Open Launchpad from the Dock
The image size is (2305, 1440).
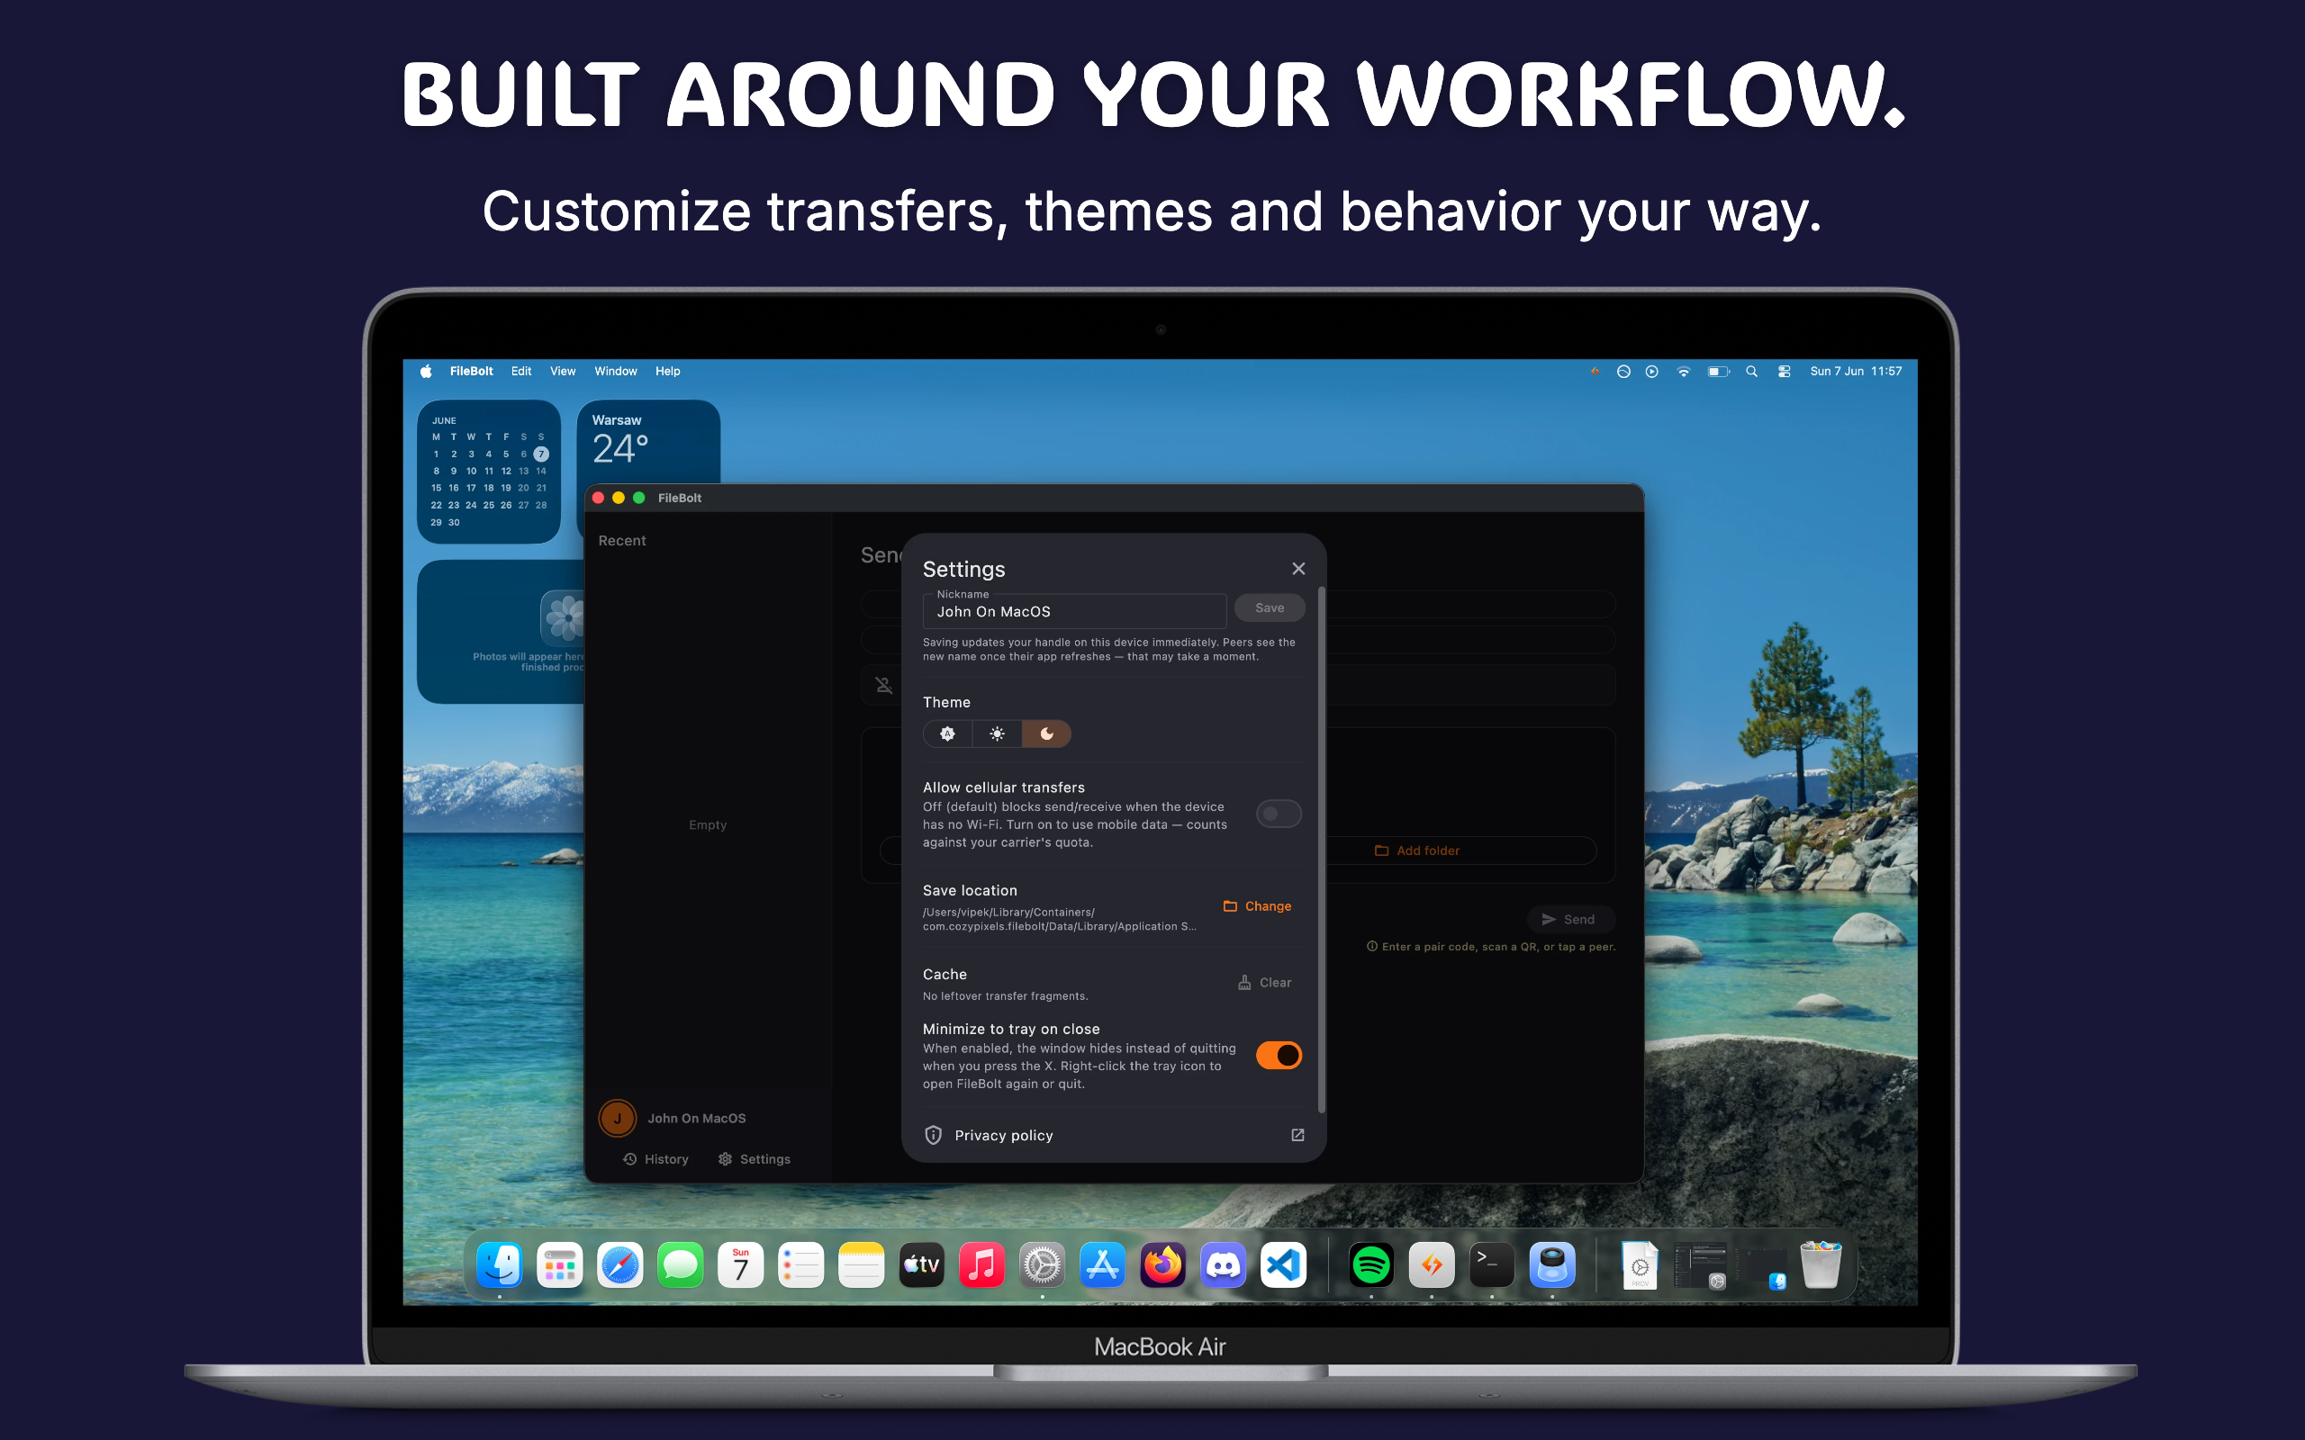pyautogui.click(x=559, y=1264)
